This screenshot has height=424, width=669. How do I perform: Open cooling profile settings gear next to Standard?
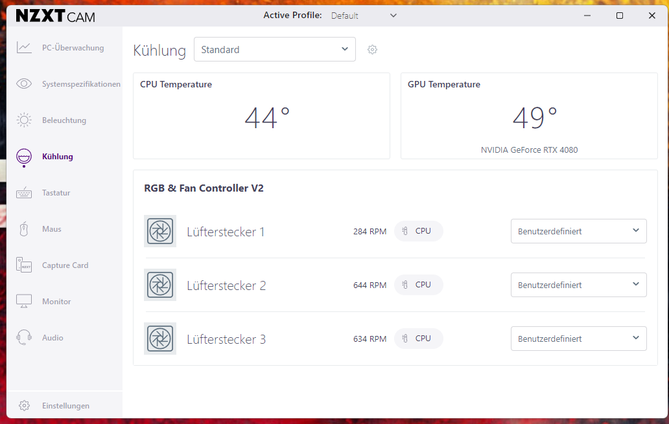click(373, 49)
